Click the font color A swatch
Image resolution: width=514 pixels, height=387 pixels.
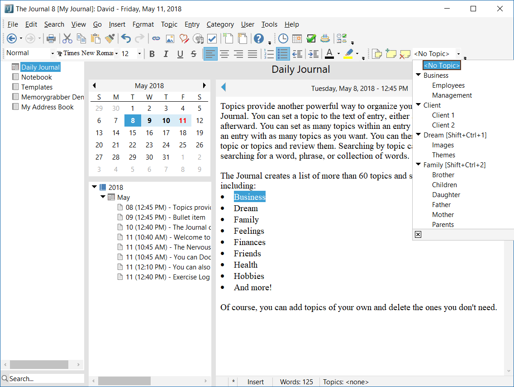click(x=329, y=54)
